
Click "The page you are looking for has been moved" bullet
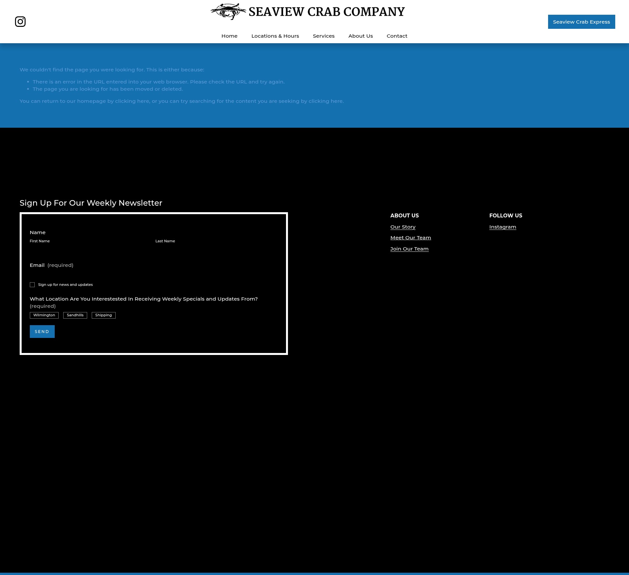click(x=108, y=89)
